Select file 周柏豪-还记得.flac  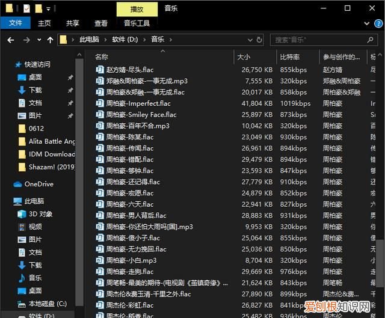[x=133, y=182]
